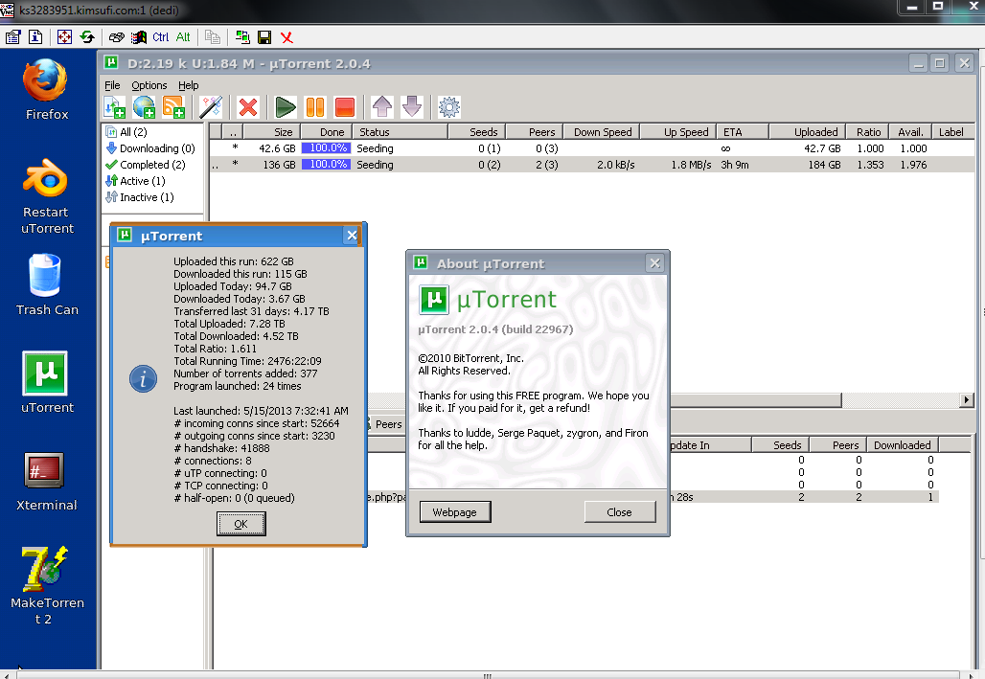Toggle the Alt key in VNC toolbar
The width and height of the screenshot is (985, 679).
183,37
